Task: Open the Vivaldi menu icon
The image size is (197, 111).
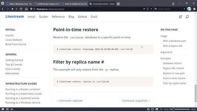Action: pyautogui.click(x=2, y=3)
